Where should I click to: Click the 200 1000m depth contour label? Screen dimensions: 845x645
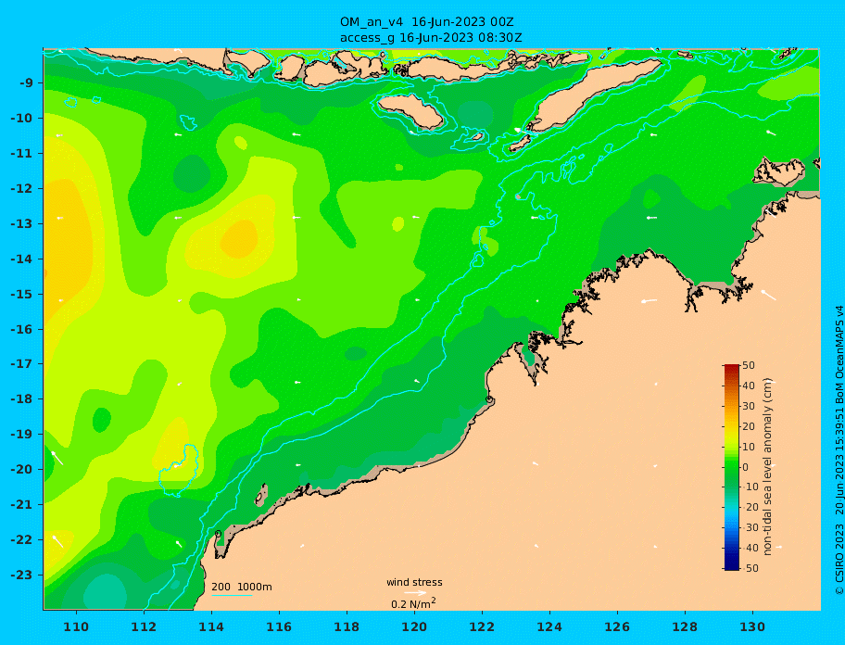tap(242, 587)
